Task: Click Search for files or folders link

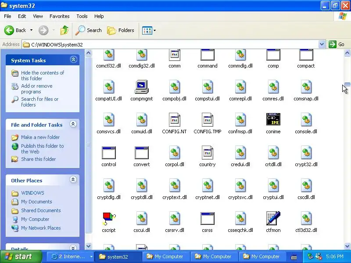Action: pyautogui.click(x=39, y=102)
